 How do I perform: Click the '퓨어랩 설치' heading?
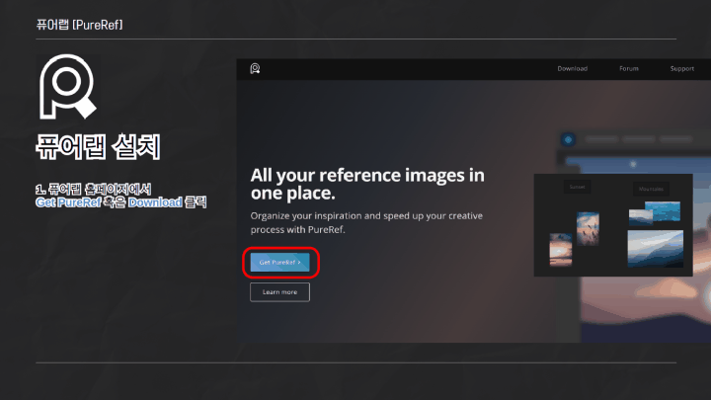pyautogui.click(x=98, y=146)
